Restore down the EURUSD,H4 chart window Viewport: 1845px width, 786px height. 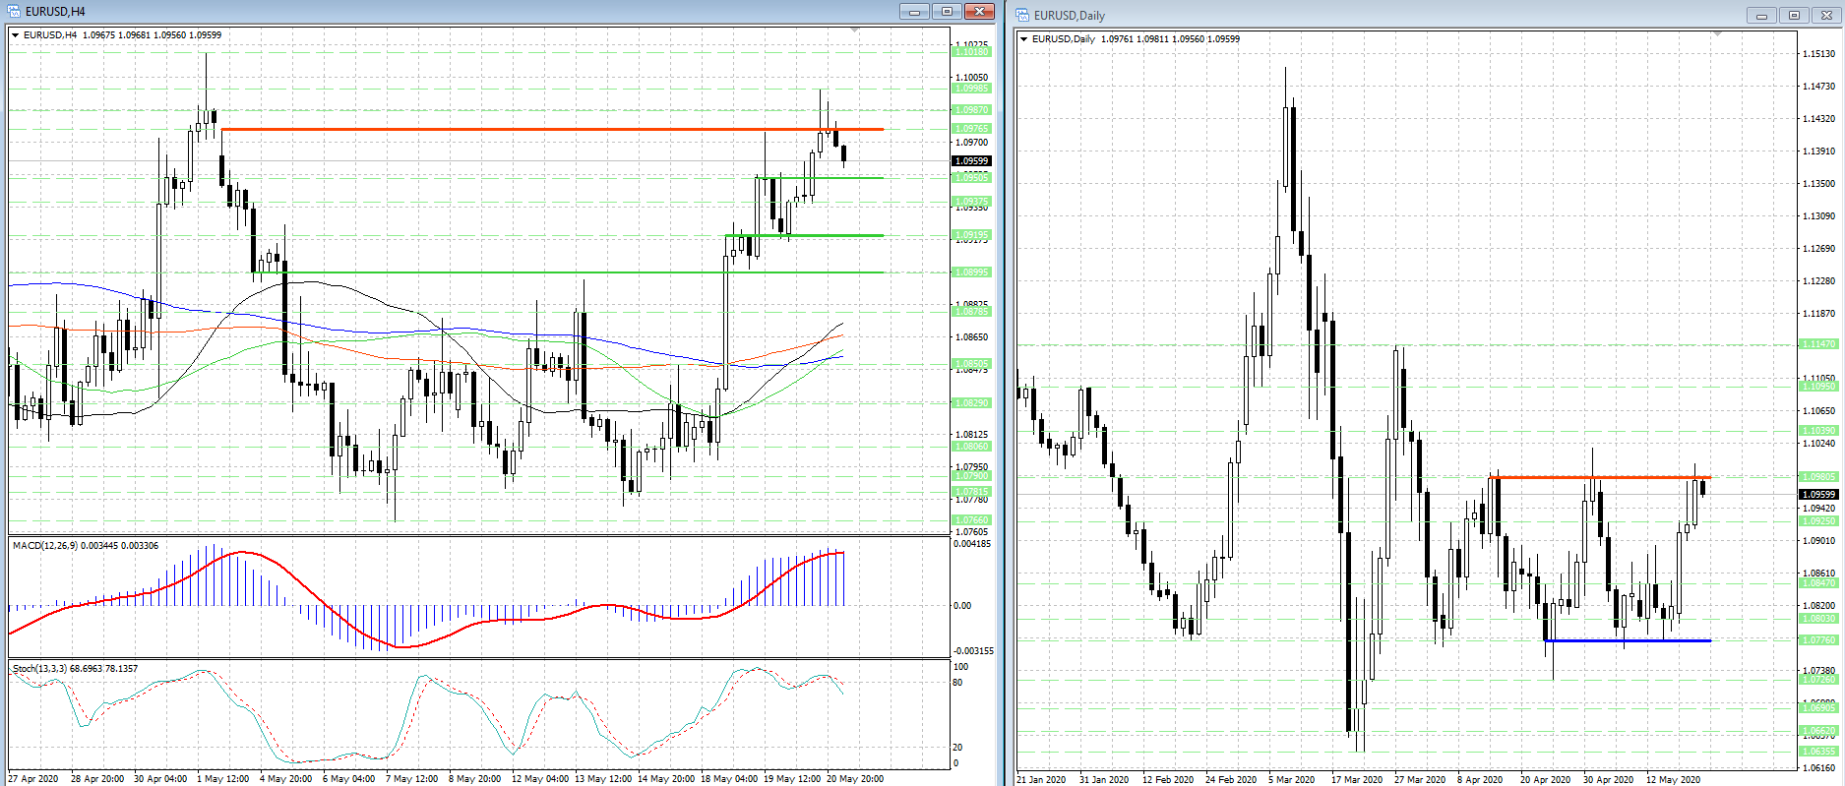click(947, 12)
